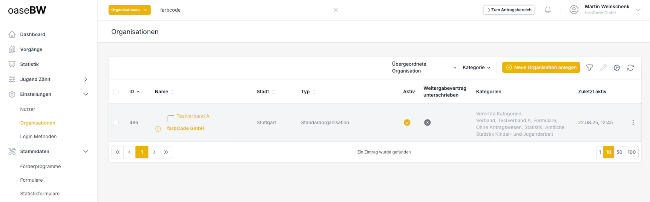Select the row 486 checkbox

pos(116,123)
